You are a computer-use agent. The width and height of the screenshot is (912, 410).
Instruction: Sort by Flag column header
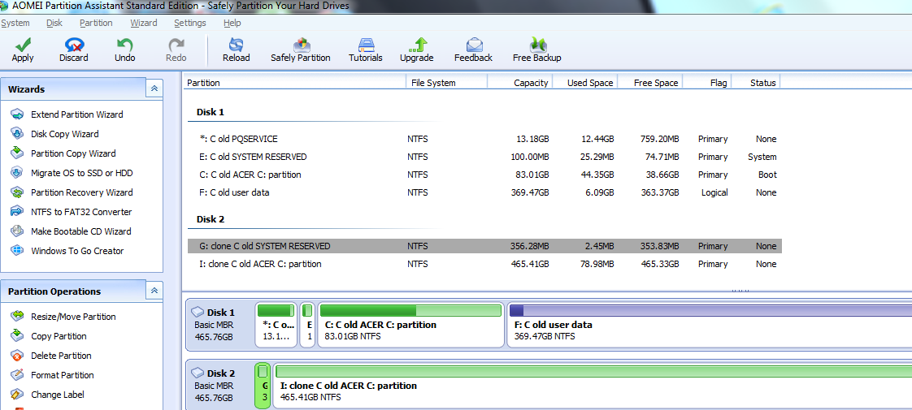coord(706,83)
